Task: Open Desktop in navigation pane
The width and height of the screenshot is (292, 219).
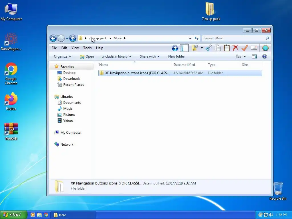Action: [x=69, y=73]
